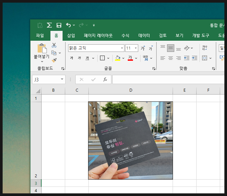Toggle middle vertical alignment

[171, 48]
